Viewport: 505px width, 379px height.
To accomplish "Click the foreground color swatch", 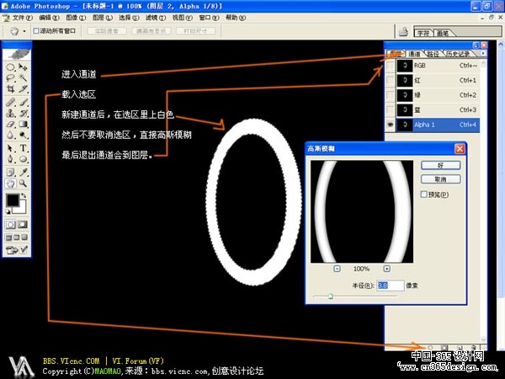I will pyautogui.click(x=13, y=200).
